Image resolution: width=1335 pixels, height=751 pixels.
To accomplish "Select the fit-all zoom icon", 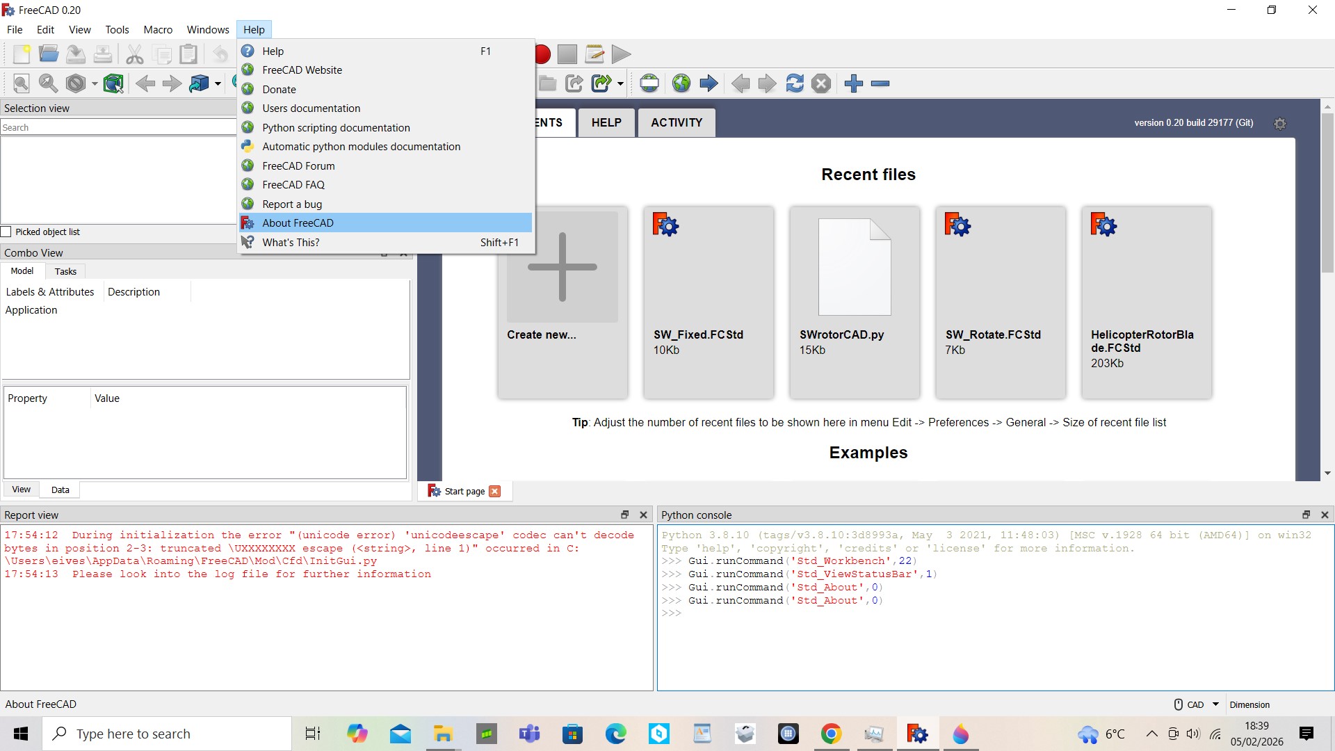I will pos(21,83).
